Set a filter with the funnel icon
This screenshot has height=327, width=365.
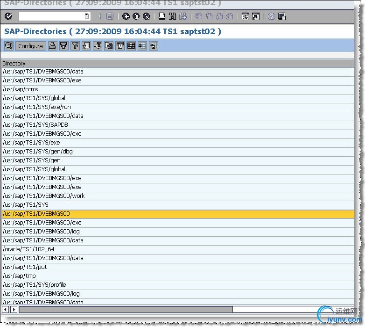click(75, 46)
